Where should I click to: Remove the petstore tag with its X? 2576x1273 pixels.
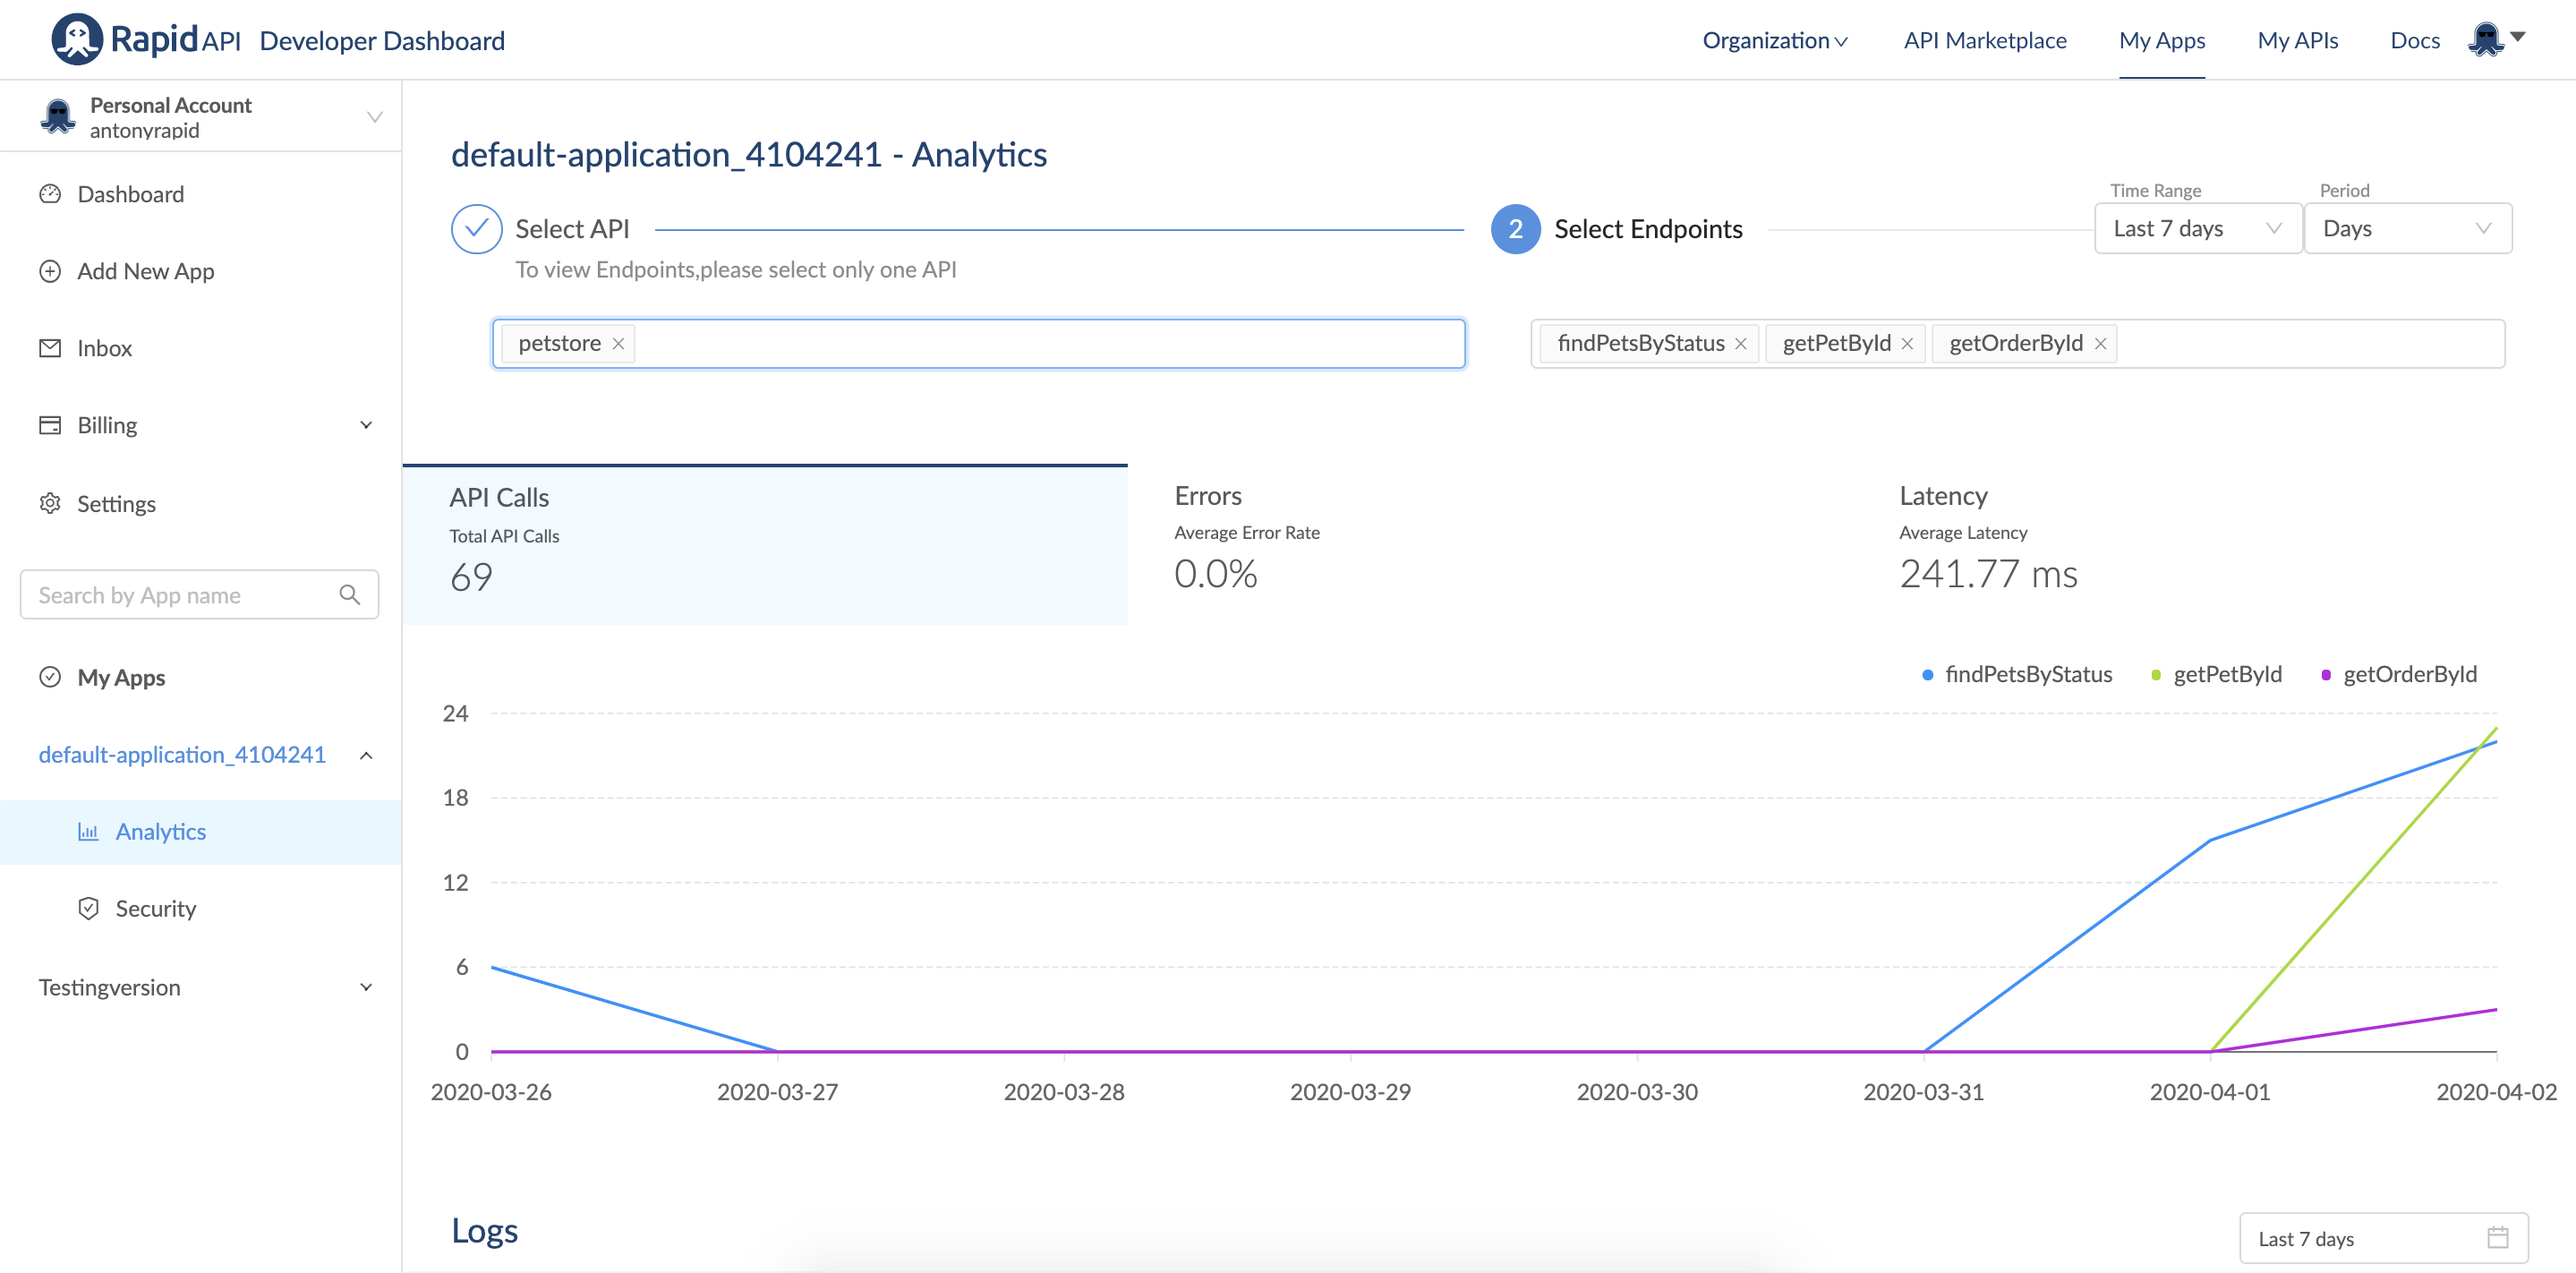pyautogui.click(x=618, y=344)
